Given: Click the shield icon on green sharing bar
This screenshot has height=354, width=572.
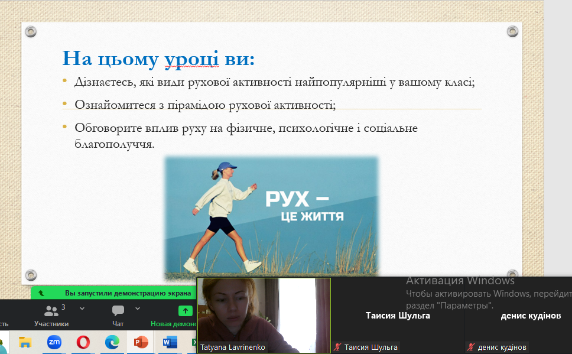Looking at the screenshot, I should (41, 293).
